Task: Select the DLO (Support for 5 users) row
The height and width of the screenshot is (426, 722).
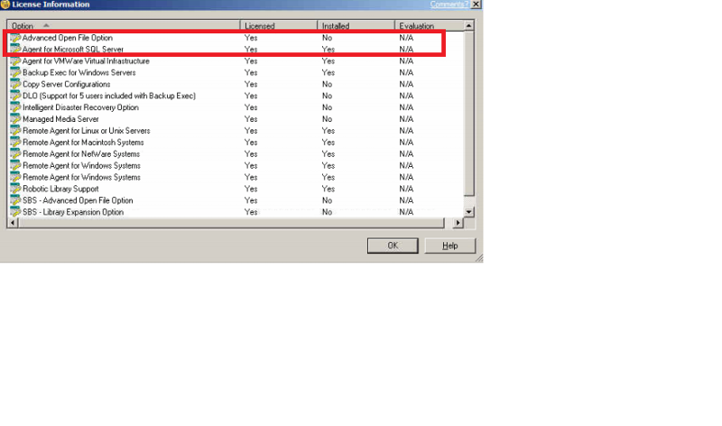Action: coord(236,96)
